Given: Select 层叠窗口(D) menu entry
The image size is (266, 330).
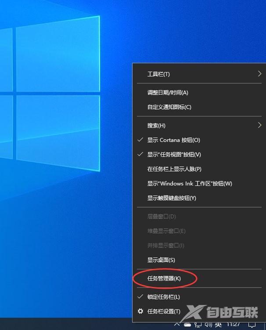Looking at the screenshot, I should pyautogui.click(x=199, y=217).
